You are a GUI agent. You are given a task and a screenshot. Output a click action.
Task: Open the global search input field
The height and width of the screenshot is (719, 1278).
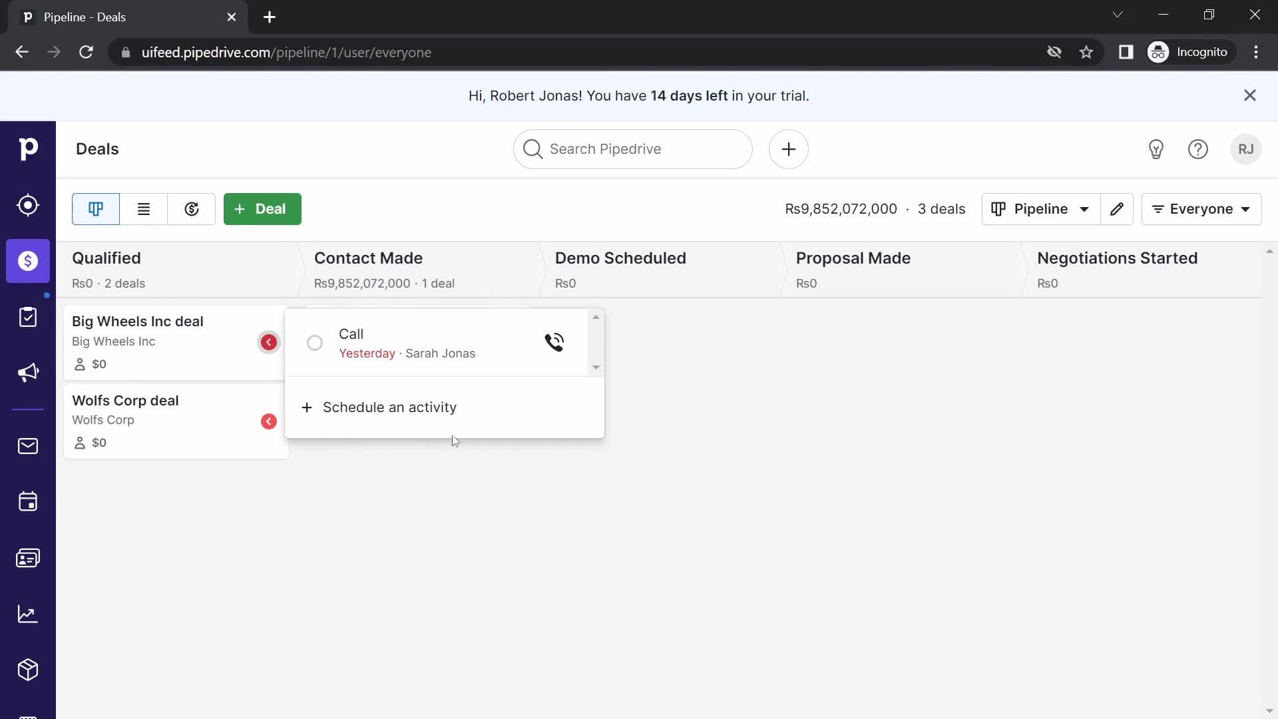coord(632,148)
